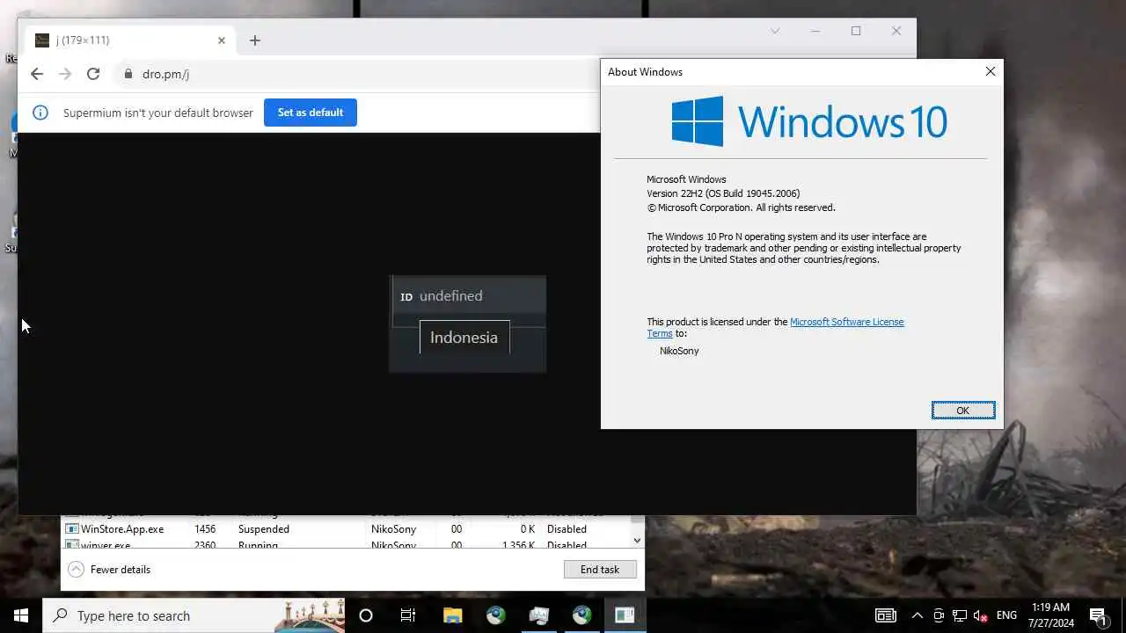Set Supermium as default browser

[x=311, y=113]
